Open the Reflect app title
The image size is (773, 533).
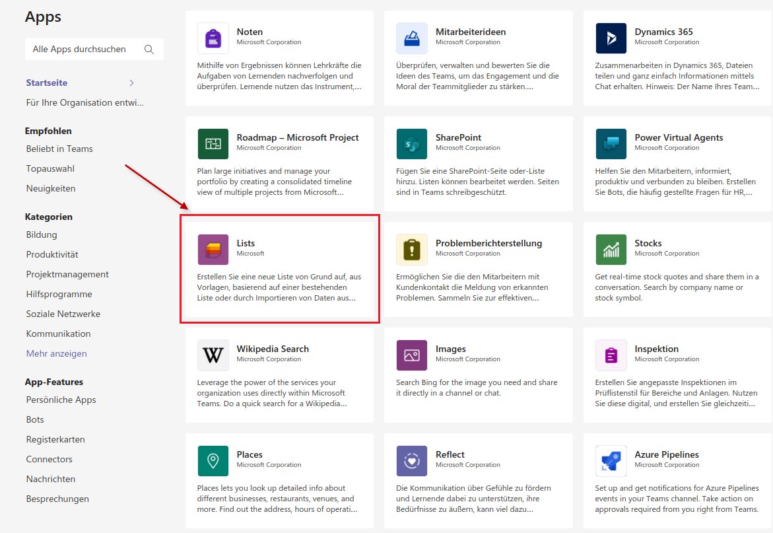coord(450,454)
